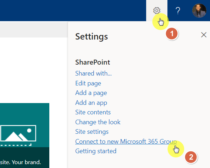This screenshot has width=210, height=168.
Task: Select the 'site. Your brand.' tile caption
Action: 21,162
